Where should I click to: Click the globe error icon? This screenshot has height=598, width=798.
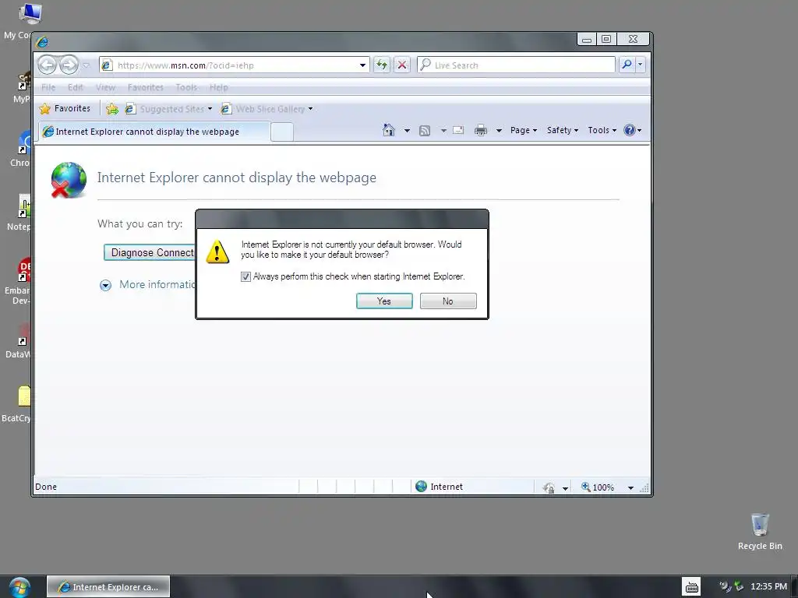click(69, 180)
